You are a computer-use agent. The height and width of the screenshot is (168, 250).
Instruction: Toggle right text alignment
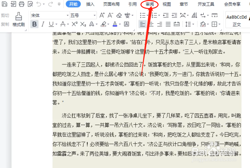pos(160,24)
